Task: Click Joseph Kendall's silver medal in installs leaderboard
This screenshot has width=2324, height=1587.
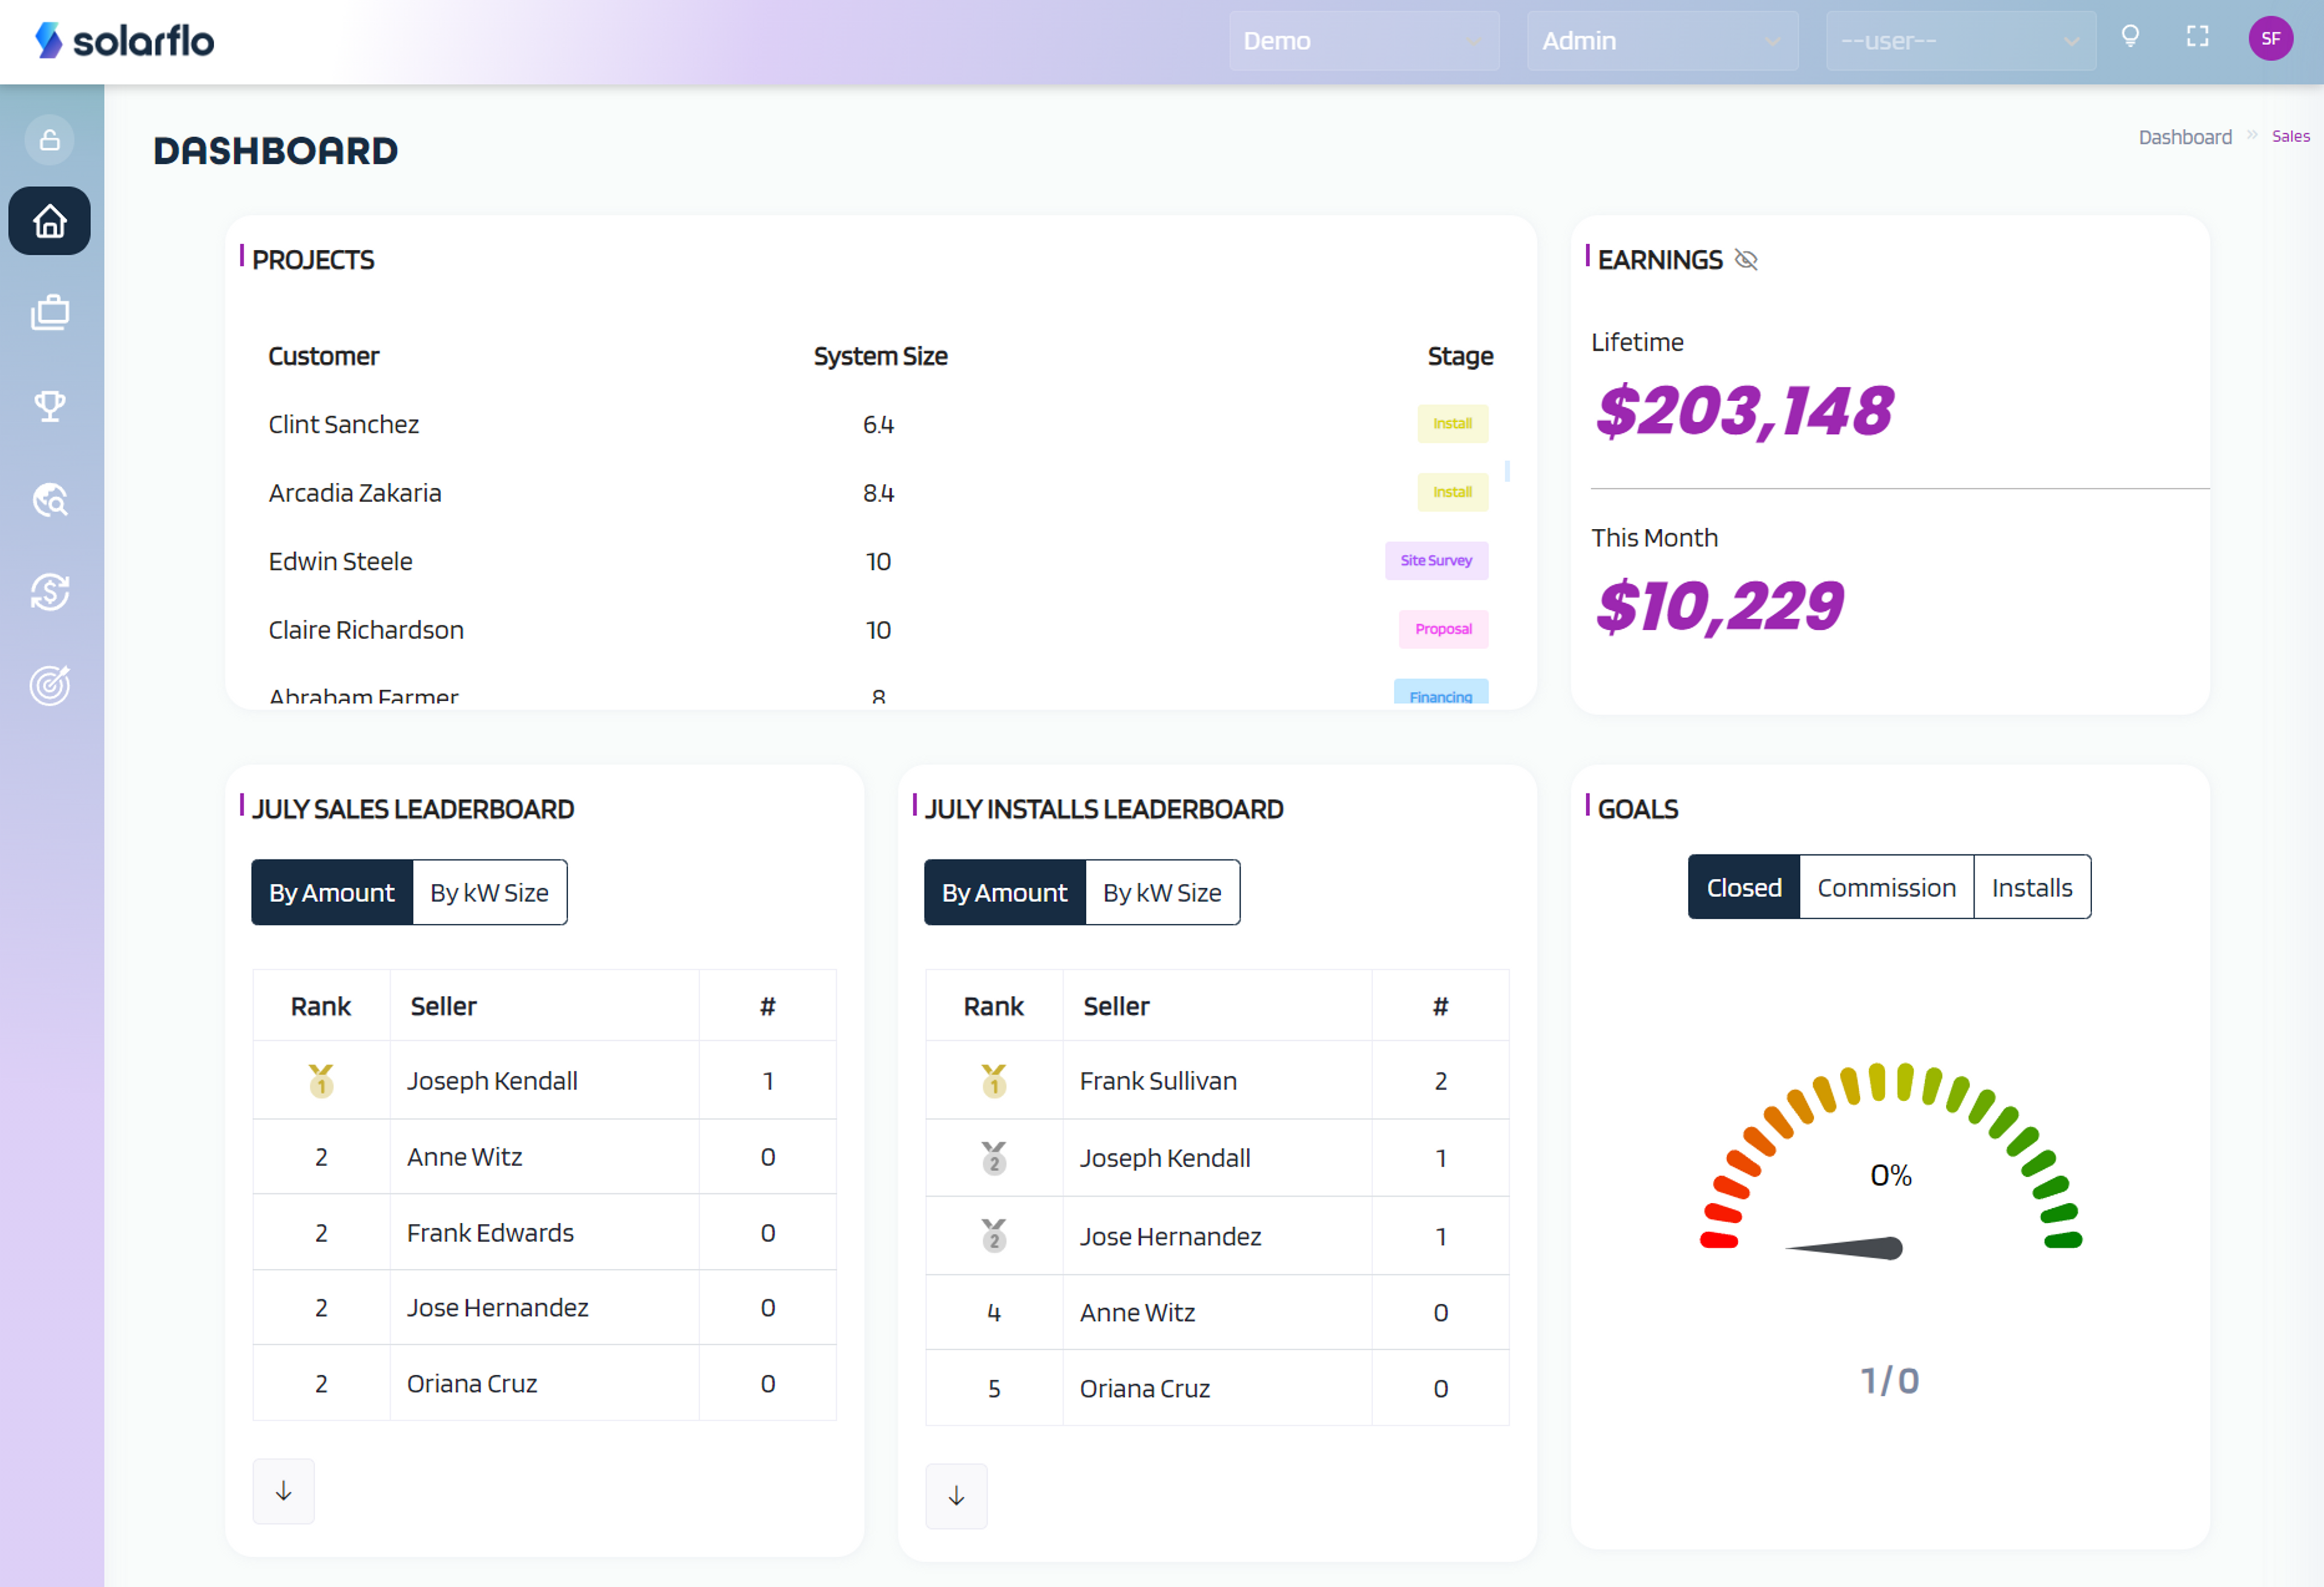Action: coord(994,1158)
